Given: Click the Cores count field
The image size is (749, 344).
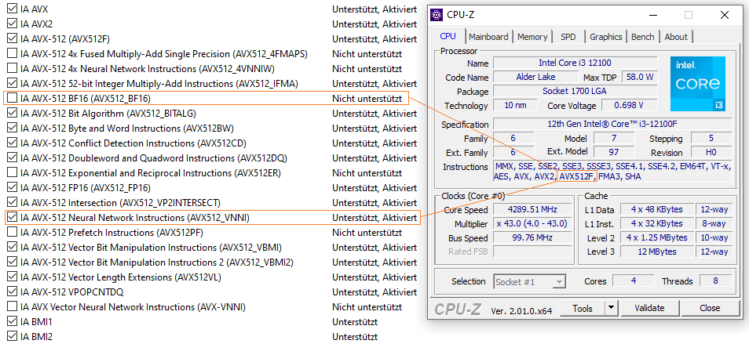Looking at the screenshot, I should [x=634, y=281].
